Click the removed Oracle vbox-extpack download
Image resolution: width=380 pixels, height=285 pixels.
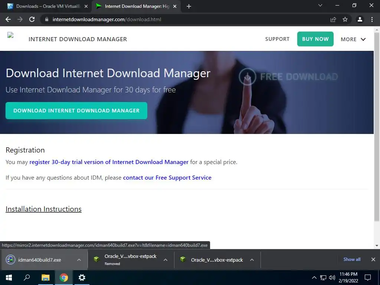click(x=130, y=259)
